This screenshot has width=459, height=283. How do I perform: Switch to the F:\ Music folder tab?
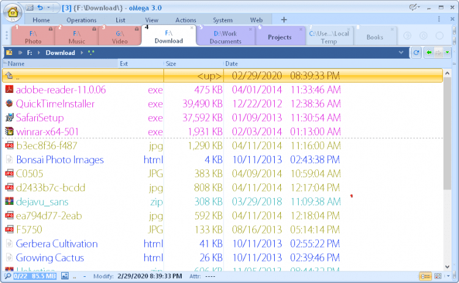pyautogui.click(x=76, y=37)
